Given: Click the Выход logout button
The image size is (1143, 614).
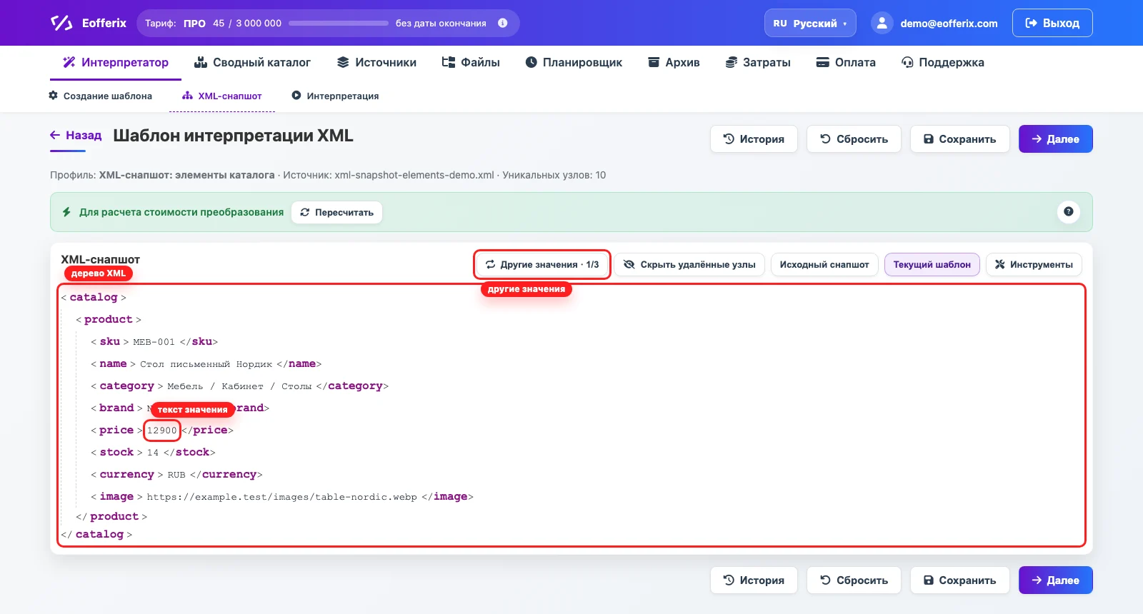Looking at the screenshot, I should 1052,23.
